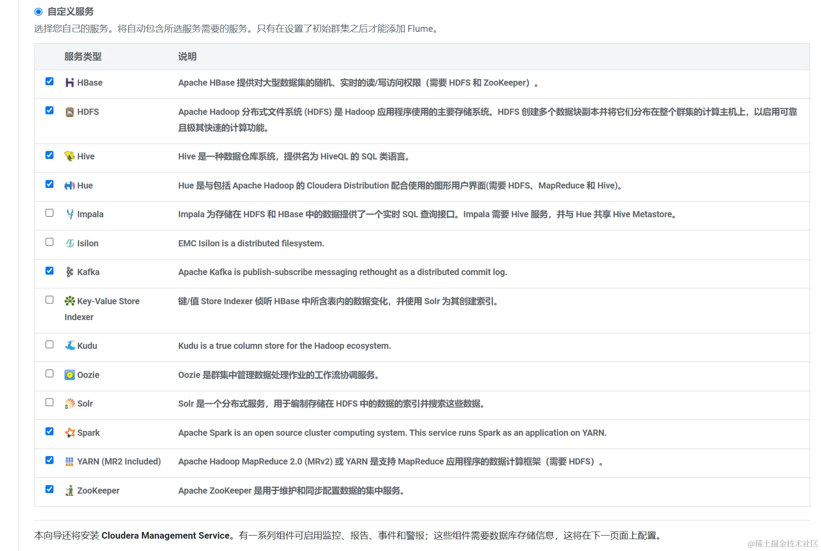This screenshot has width=821, height=551.
Task: Click the Kafka publish-subscribe messaging description
Action: pyautogui.click(x=343, y=272)
